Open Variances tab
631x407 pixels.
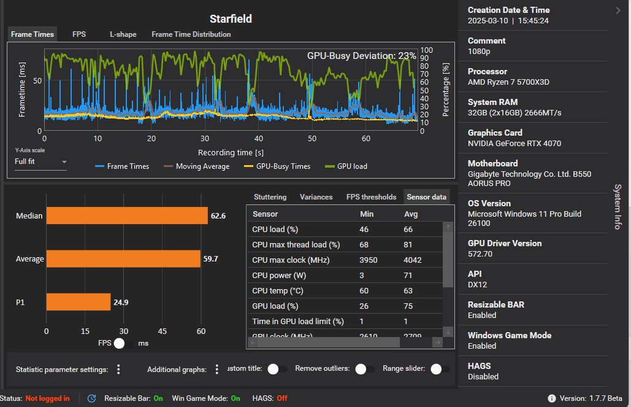(x=316, y=197)
